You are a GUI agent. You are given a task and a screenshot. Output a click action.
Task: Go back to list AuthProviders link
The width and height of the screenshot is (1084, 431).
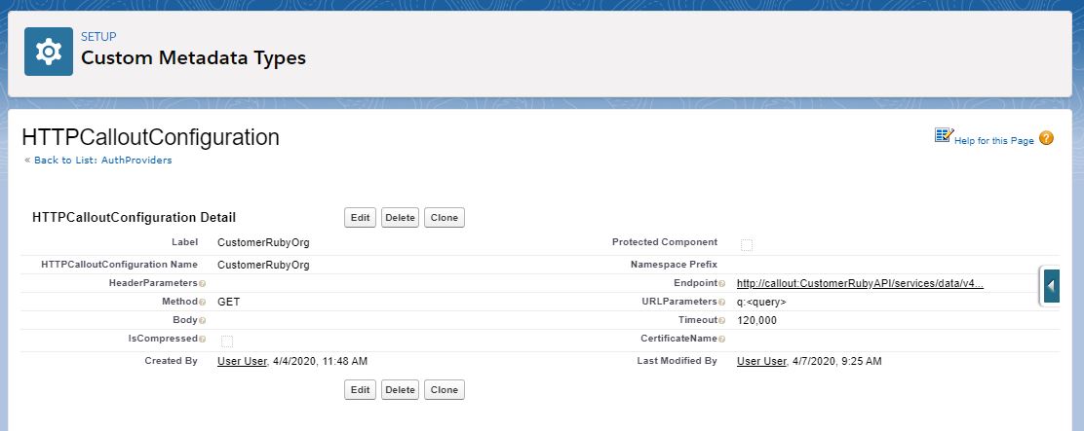coord(103,160)
